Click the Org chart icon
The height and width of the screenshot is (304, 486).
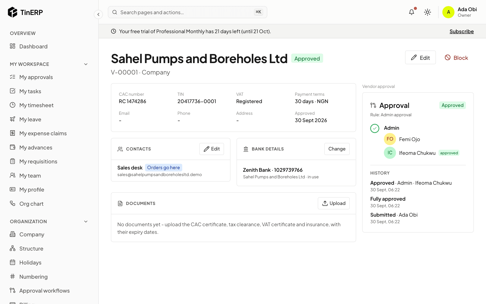pyautogui.click(x=12, y=203)
